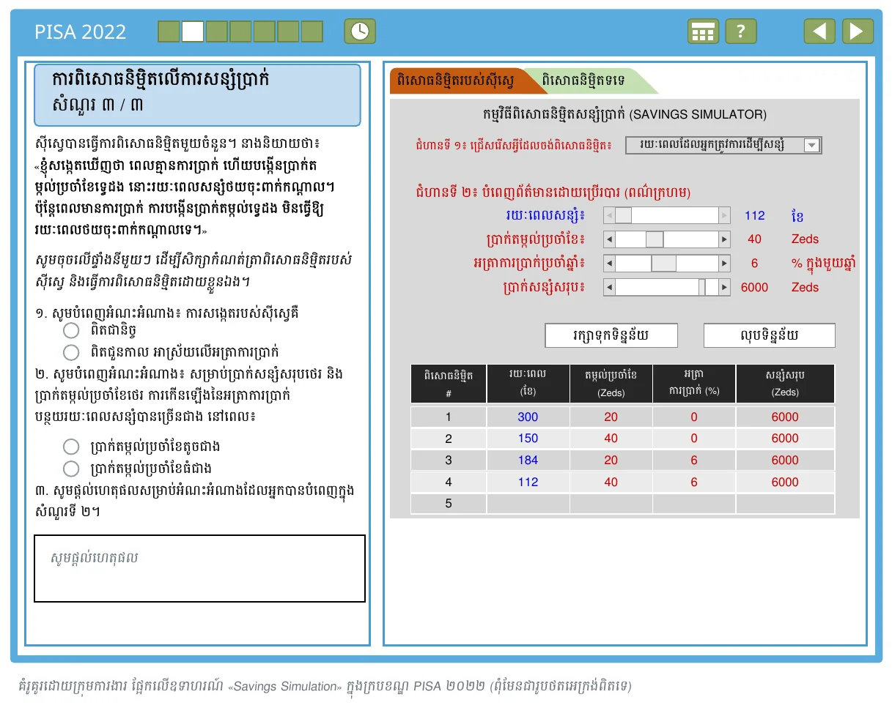Click the save data button left of clear

pos(611,335)
